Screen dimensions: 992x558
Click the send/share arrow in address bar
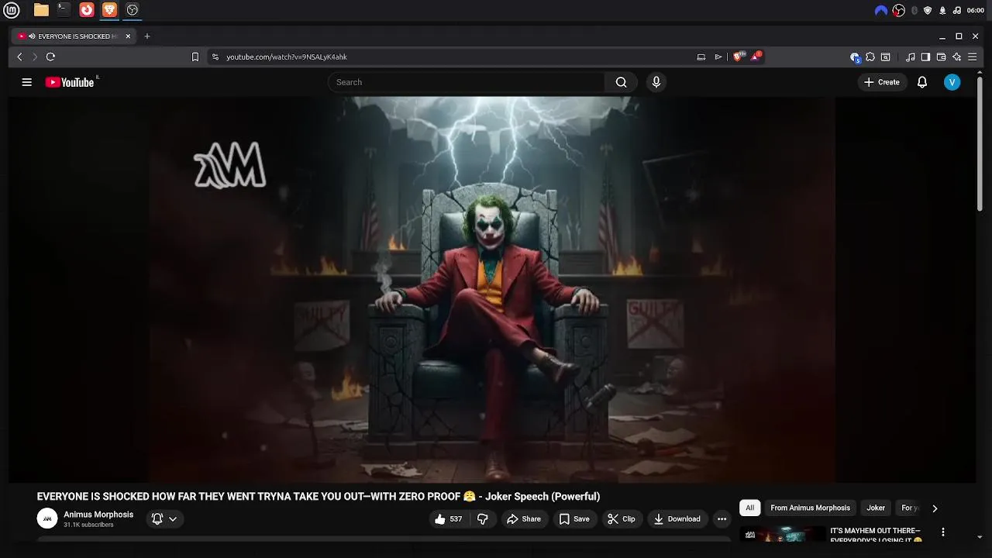718,57
